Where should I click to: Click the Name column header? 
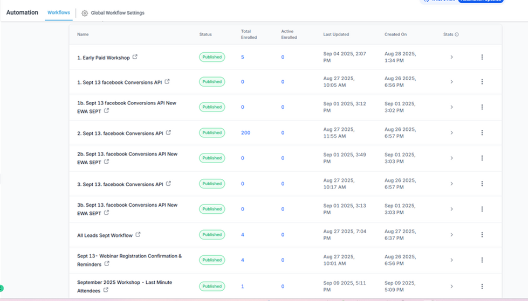pyautogui.click(x=83, y=34)
